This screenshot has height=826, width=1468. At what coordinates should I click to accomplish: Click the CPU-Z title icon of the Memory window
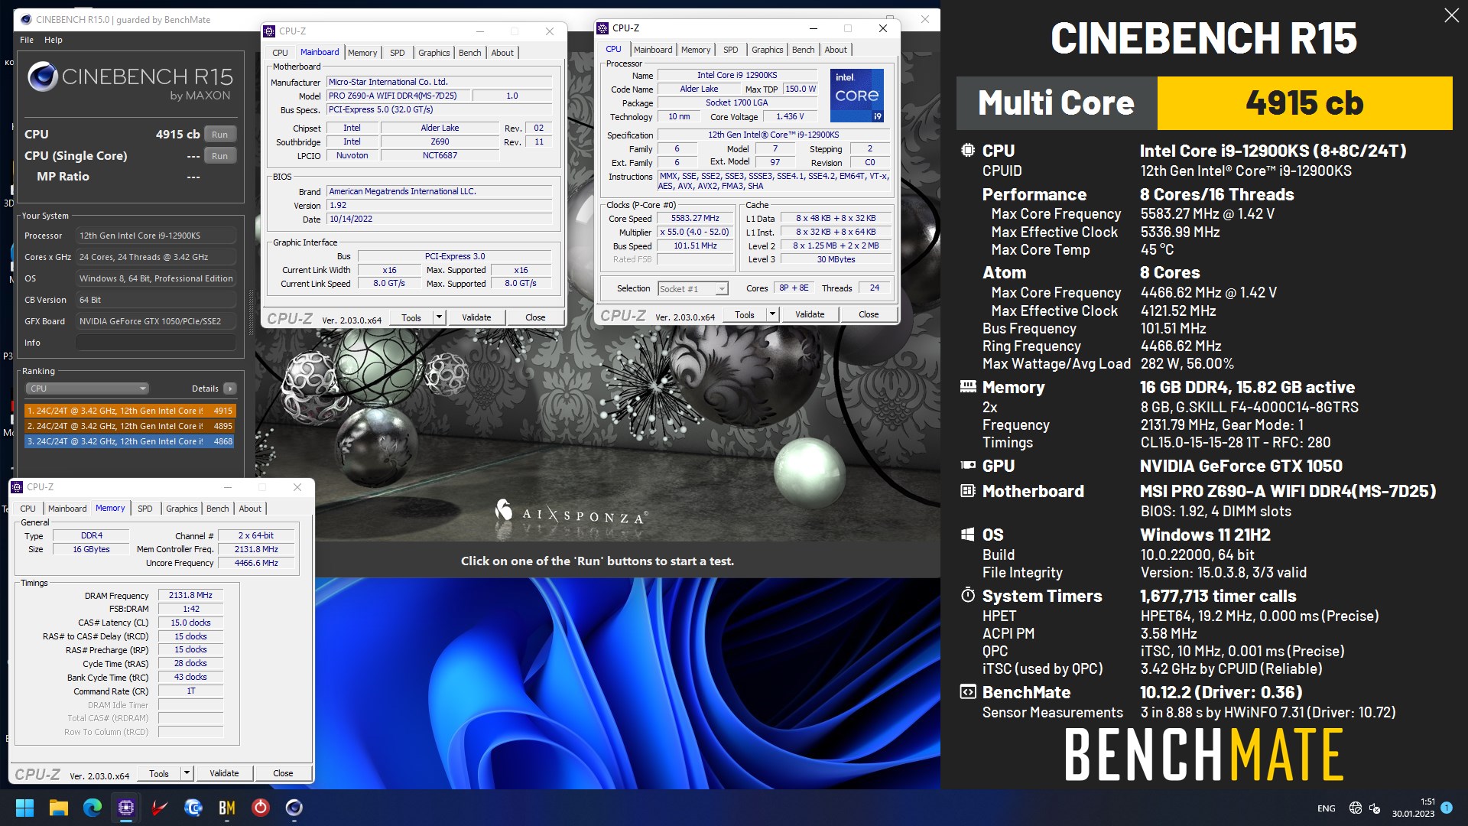(x=17, y=487)
